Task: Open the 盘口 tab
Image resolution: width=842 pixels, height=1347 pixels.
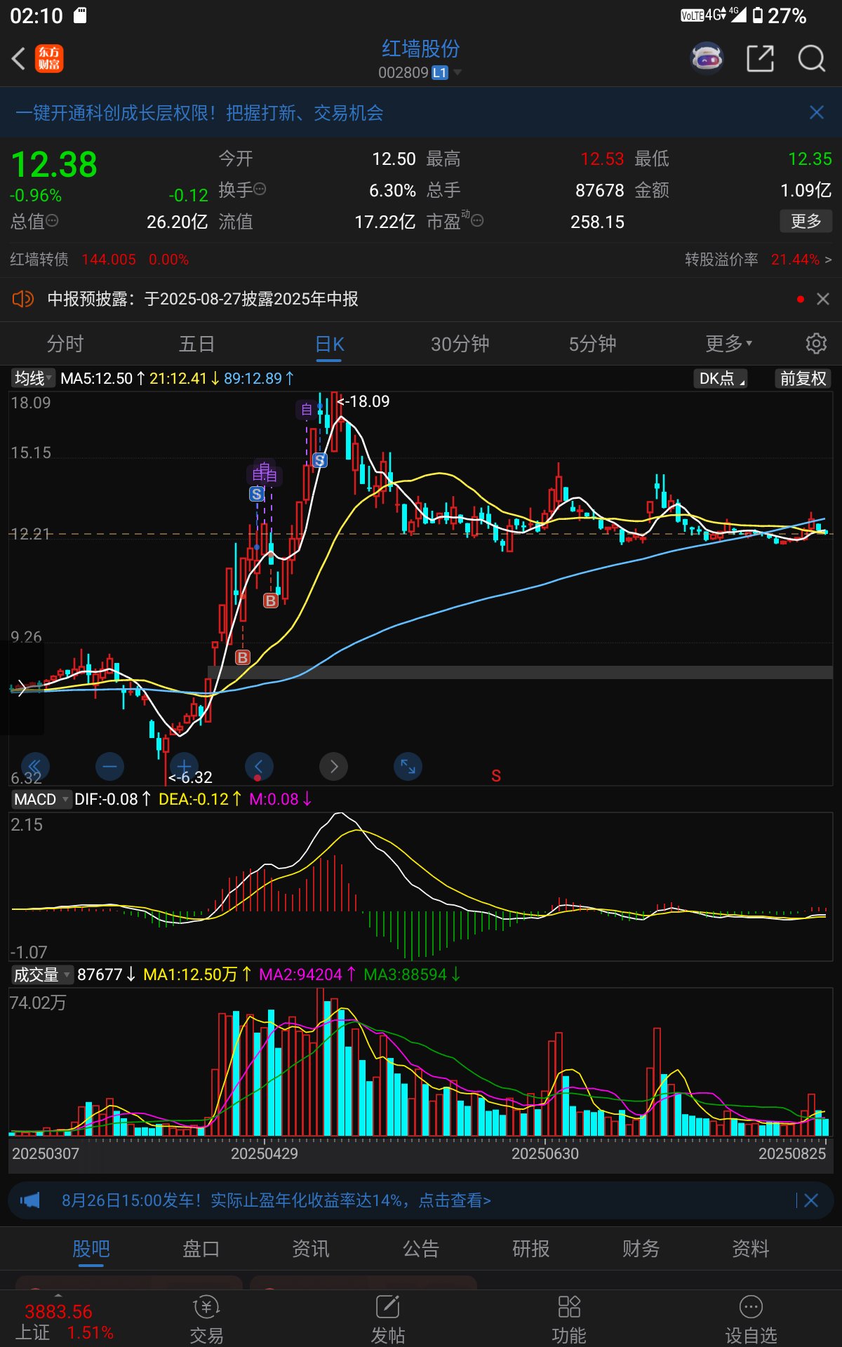Action: pos(201,1249)
